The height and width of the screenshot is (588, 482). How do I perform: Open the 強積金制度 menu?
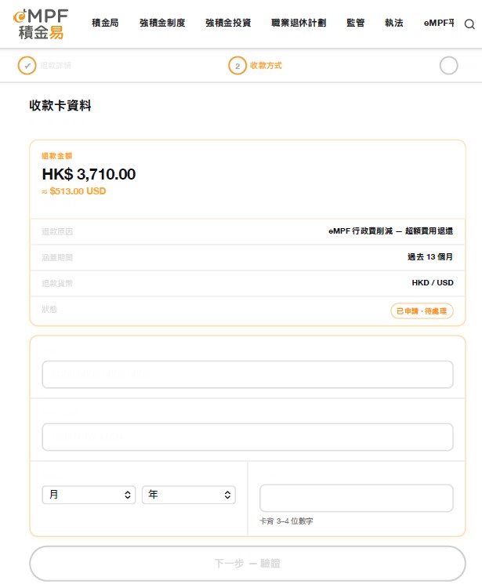162,23
